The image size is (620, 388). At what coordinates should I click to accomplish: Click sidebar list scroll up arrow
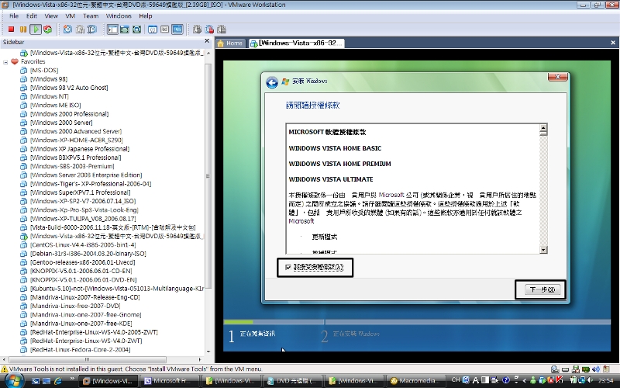click(208, 53)
